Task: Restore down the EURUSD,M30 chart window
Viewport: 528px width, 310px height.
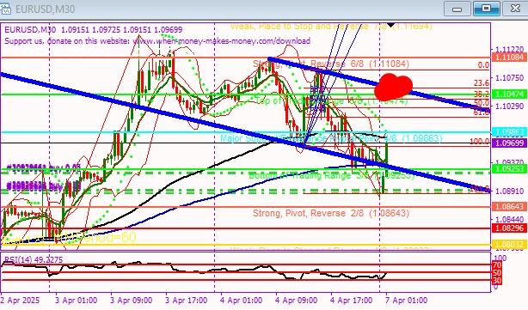Action: point(486,9)
